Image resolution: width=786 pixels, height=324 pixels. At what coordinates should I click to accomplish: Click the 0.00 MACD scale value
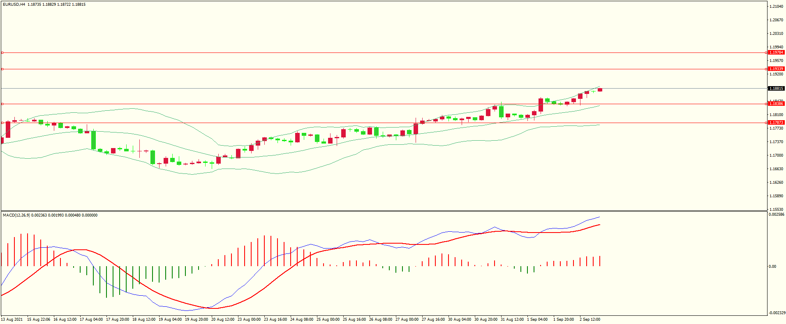click(x=773, y=267)
